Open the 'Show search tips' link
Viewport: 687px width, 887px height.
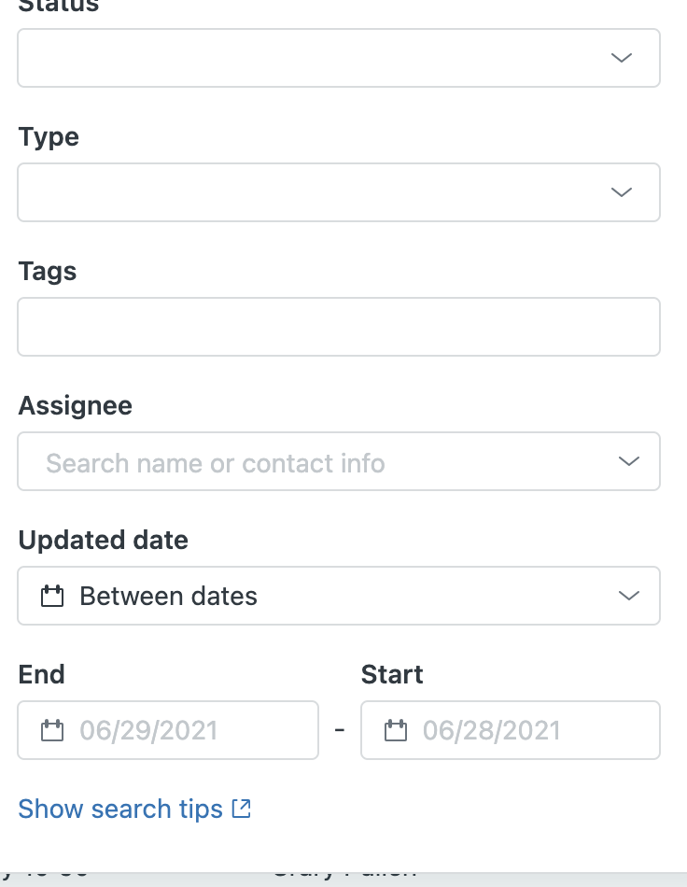[120, 809]
